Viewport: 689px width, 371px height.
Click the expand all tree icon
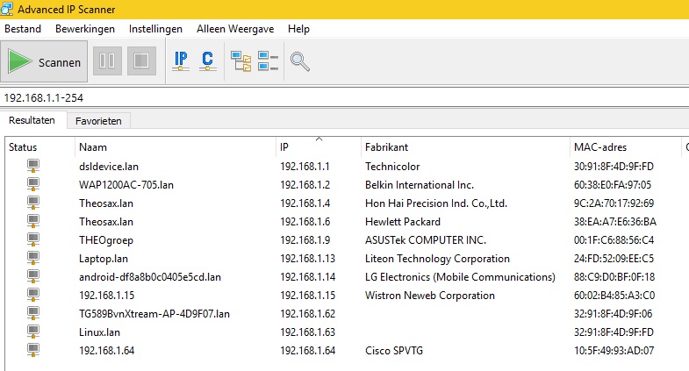pyautogui.click(x=241, y=61)
